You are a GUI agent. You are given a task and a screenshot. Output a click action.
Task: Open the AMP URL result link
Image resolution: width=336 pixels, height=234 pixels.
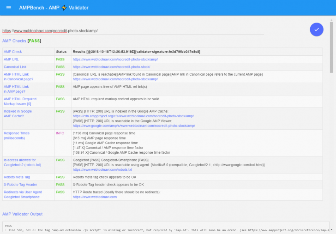(115, 60)
